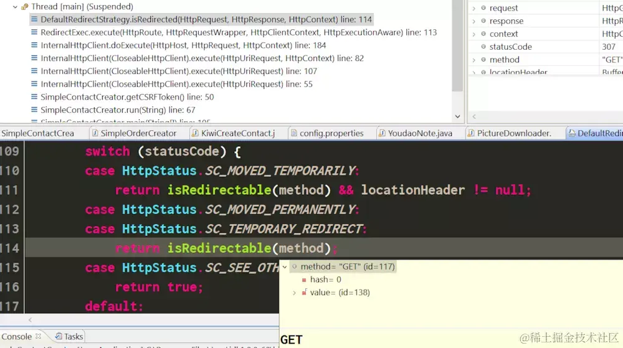This screenshot has height=348, width=623.
Task: Click the response variable icon
Action: click(x=483, y=21)
